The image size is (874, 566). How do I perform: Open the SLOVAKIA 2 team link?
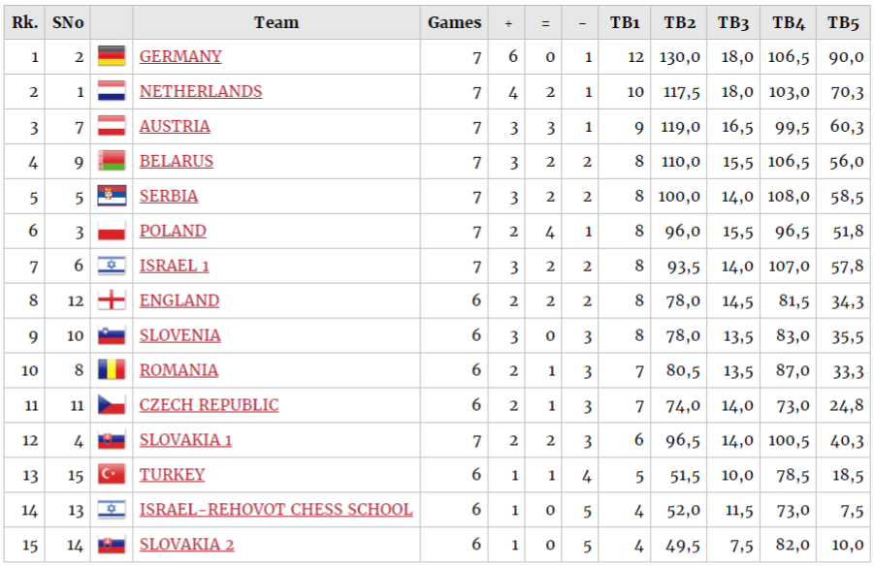(186, 545)
